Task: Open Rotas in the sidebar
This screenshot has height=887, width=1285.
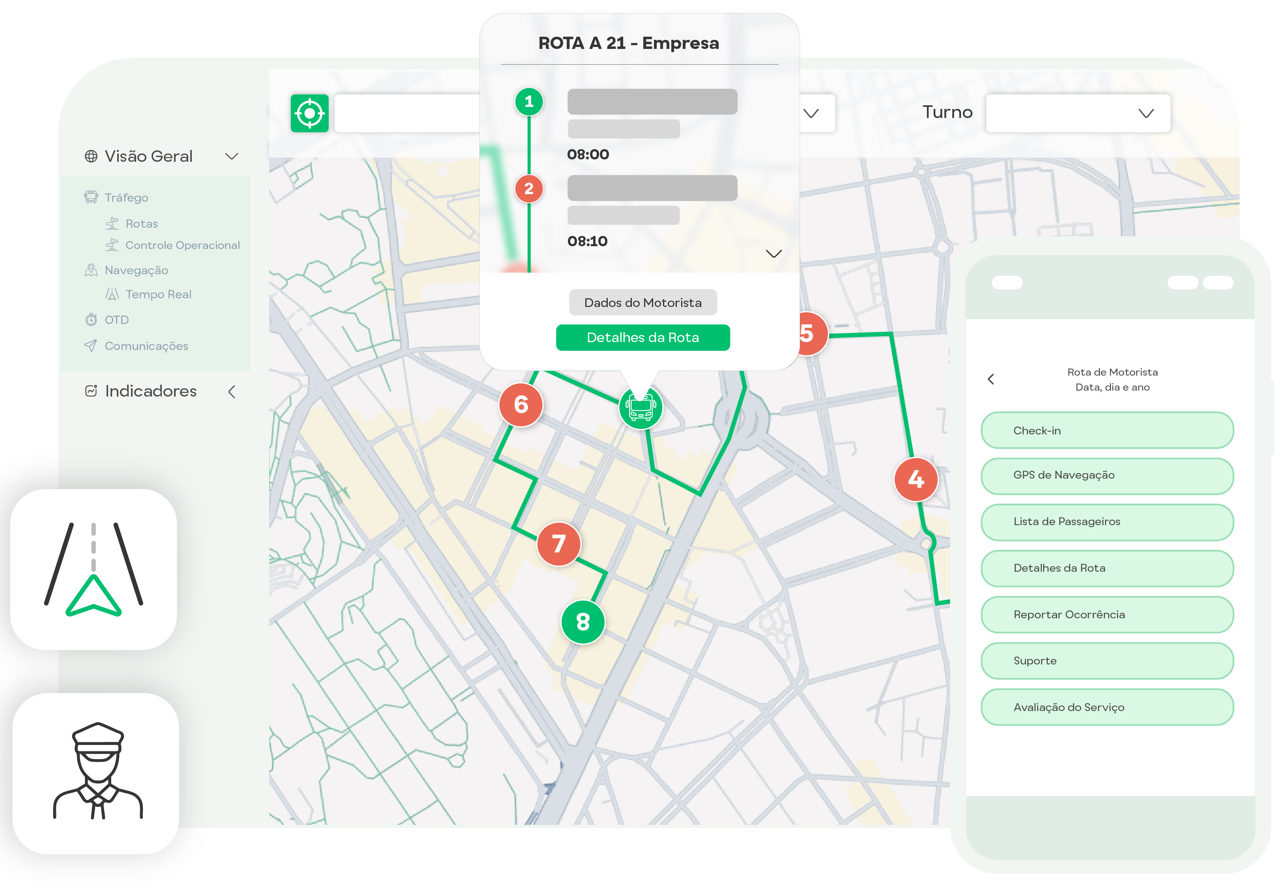Action: (142, 223)
